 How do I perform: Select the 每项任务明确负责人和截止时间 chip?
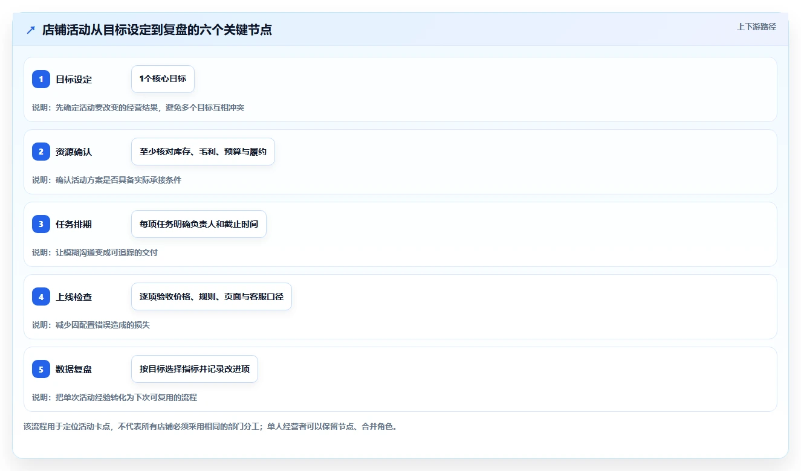[199, 224]
